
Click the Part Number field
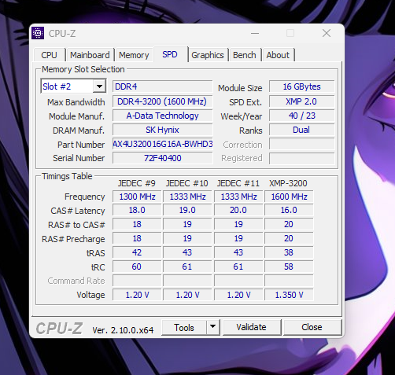click(162, 144)
